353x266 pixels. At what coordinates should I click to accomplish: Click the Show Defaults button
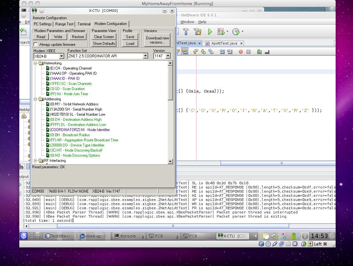coord(104,44)
